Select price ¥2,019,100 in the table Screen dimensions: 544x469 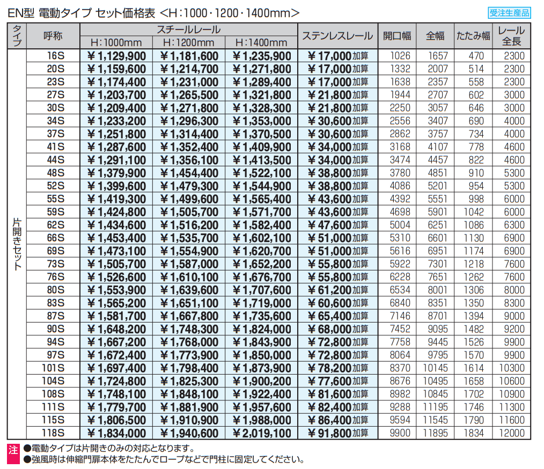tap(262, 433)
